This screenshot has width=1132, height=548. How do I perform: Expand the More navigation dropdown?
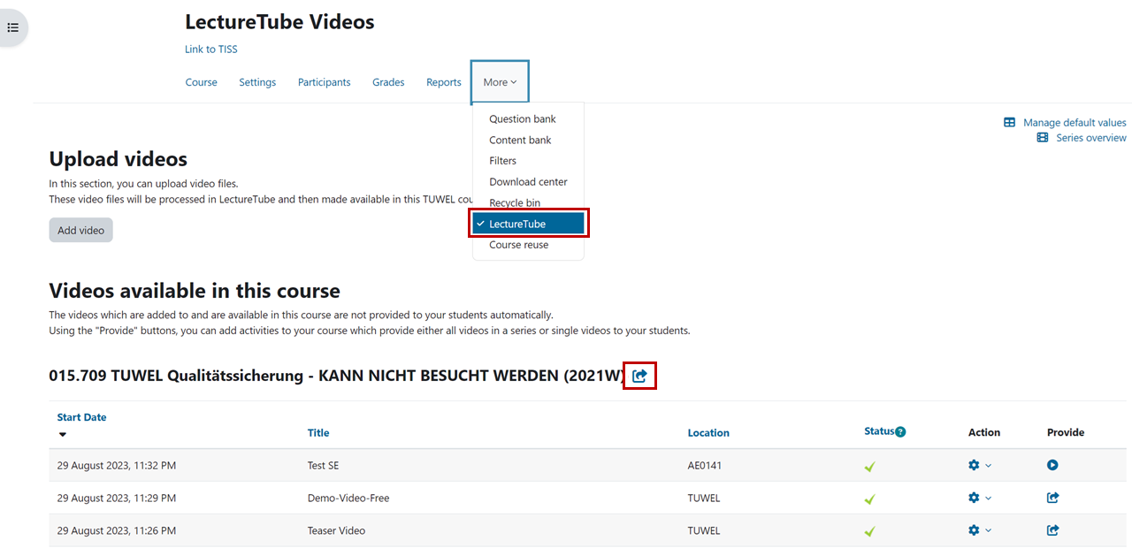(x=500, y=82)
